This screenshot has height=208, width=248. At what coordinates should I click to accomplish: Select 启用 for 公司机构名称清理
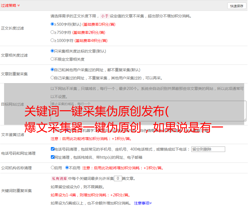pos(52,167)
